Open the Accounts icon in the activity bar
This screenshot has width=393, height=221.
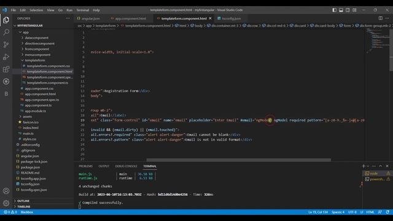(6, 191)
